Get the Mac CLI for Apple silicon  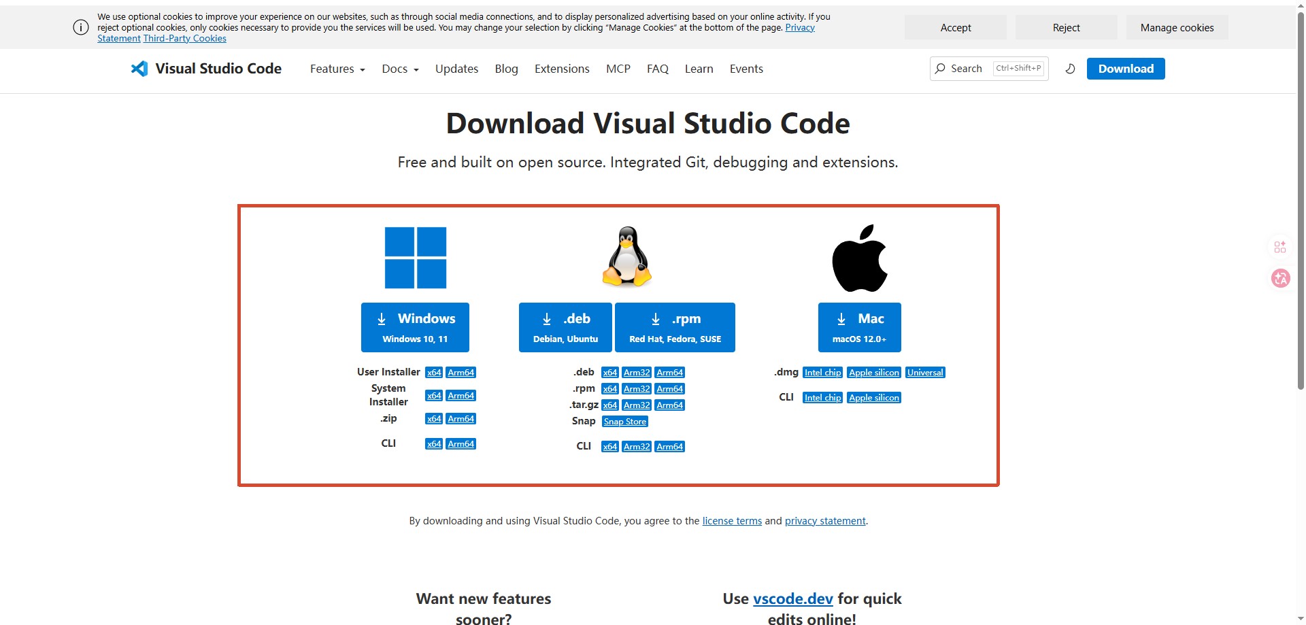(x=874, y=398)
